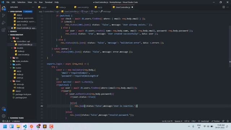The width and height of the screenshot is (231, 130).
Task: Click the clock and date in taskbar
Action: tap(220, 126)
